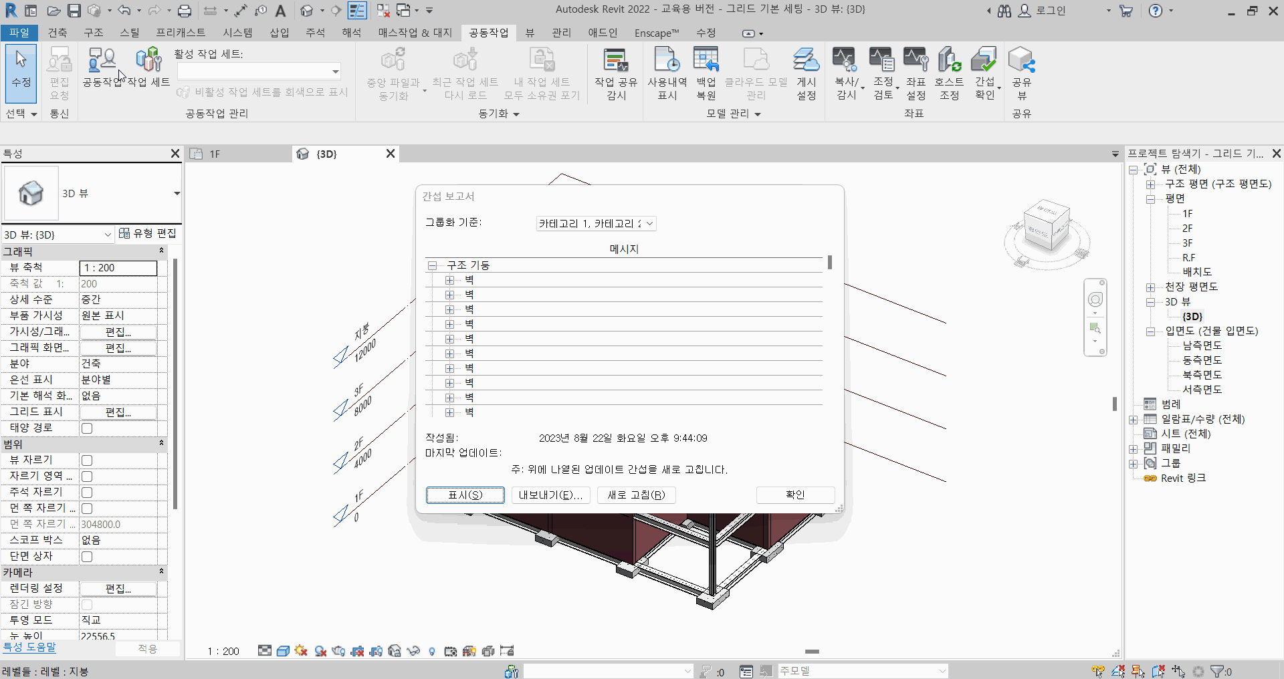The height and width of the screenshot is (679, 1284).
Task: Click the 뷰 축척 1 : 200 field
Action: (118, 268)
